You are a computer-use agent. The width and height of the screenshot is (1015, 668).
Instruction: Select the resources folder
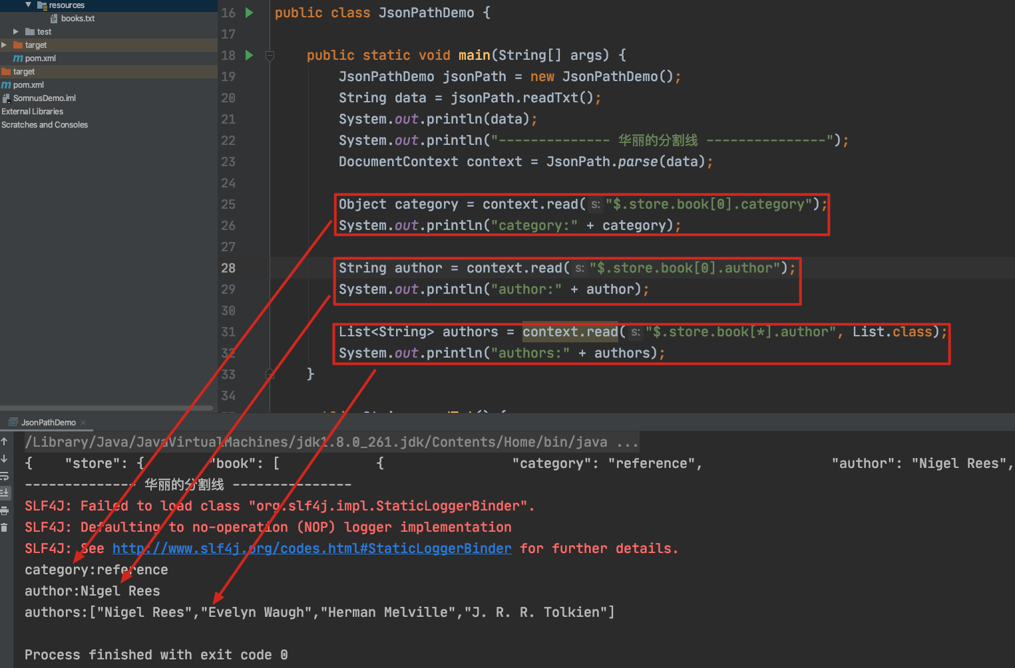click(x=67, y=5)
